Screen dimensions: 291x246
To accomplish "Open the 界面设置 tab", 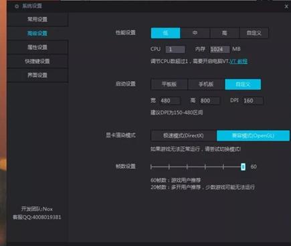I will [37, 75].
